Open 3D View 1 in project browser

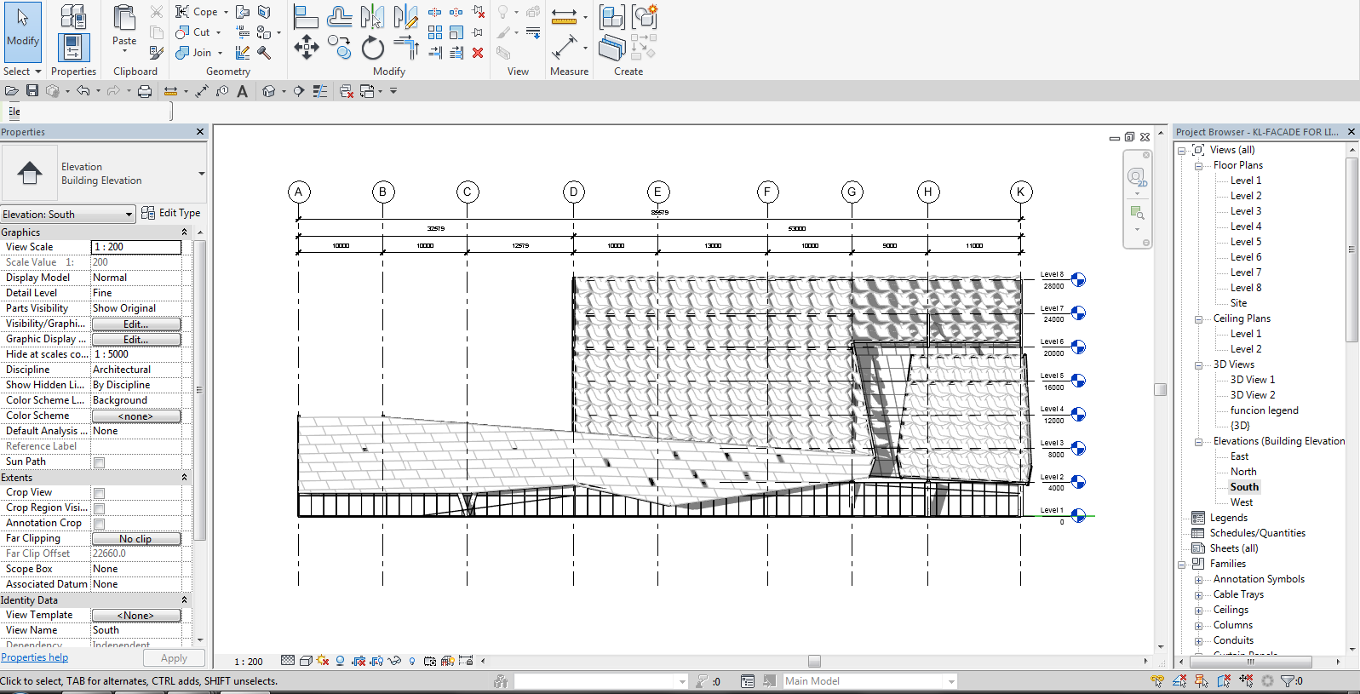[x=1252, y=380]
